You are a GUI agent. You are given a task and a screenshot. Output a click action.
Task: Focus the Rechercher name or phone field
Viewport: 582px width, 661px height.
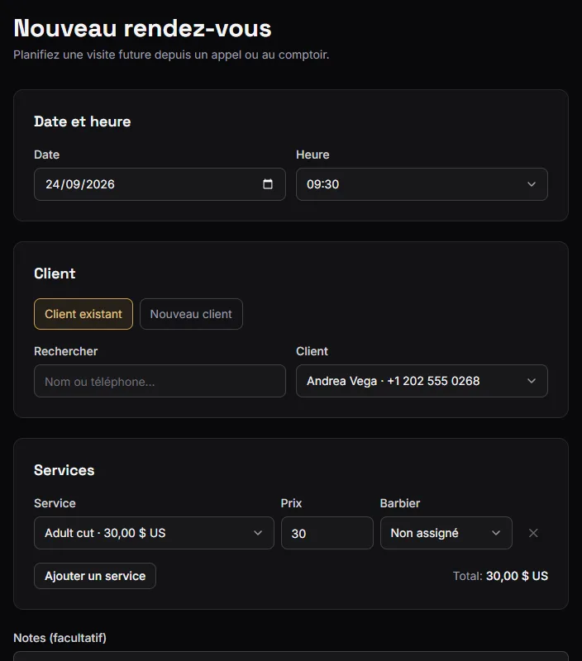[160, 381]
